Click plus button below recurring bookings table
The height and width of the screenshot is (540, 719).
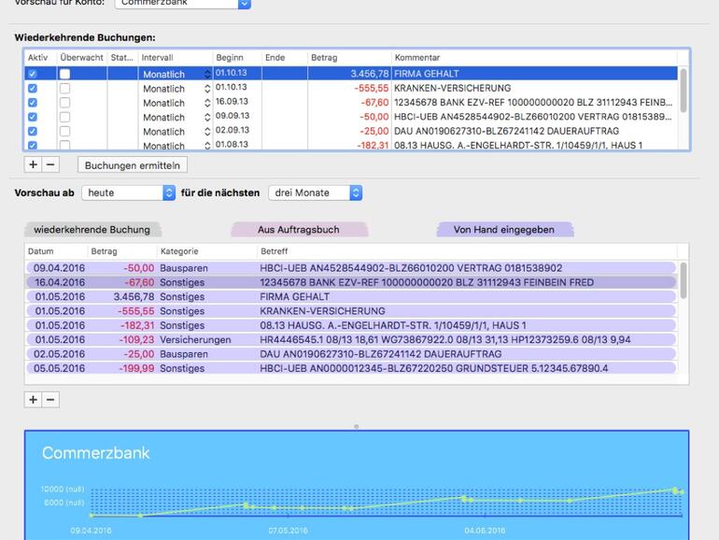click(x=33, y=164)
